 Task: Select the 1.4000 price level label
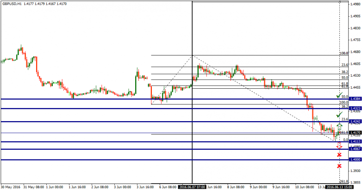click(x=355, y=159)
